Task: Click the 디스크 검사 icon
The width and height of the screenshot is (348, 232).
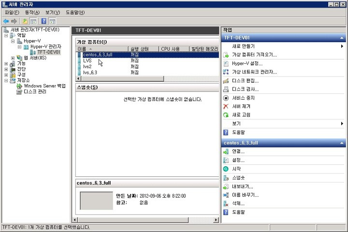Action: (226, 89)
